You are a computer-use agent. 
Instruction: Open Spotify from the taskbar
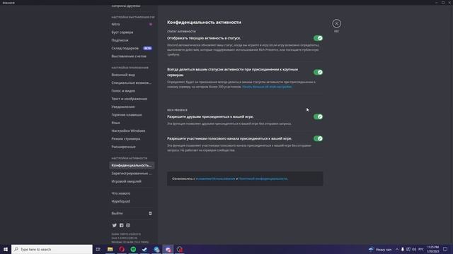(133, 249)
